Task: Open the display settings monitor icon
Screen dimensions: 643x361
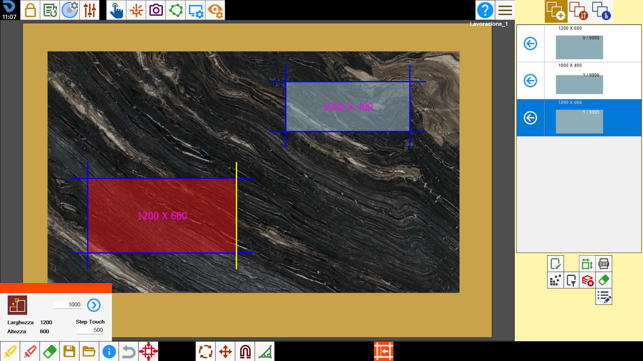Action: pyautogui.click(x=195, y=10)
